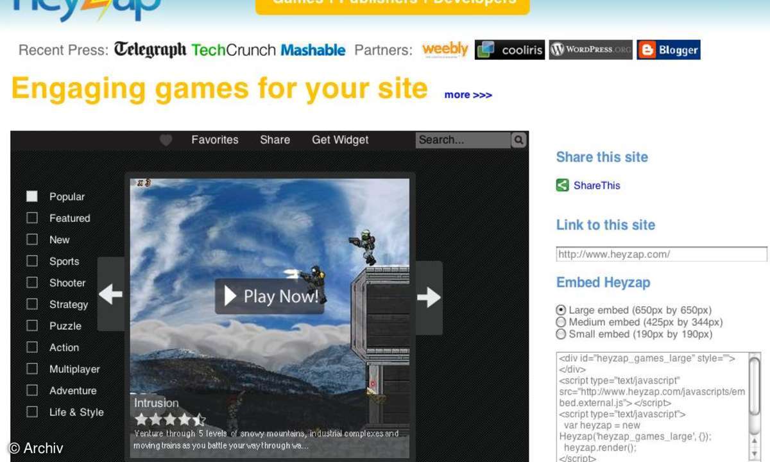Click the Play Now! button
This screenshot has height=462, width=770.
click(269, 296)
